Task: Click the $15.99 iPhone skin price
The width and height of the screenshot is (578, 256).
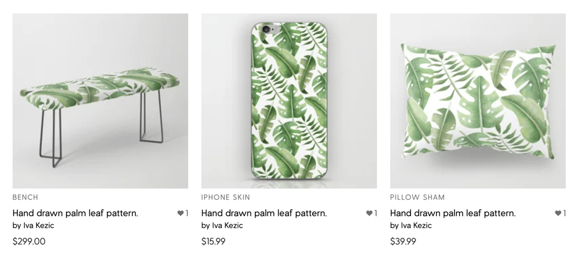Action: point(213,241)
